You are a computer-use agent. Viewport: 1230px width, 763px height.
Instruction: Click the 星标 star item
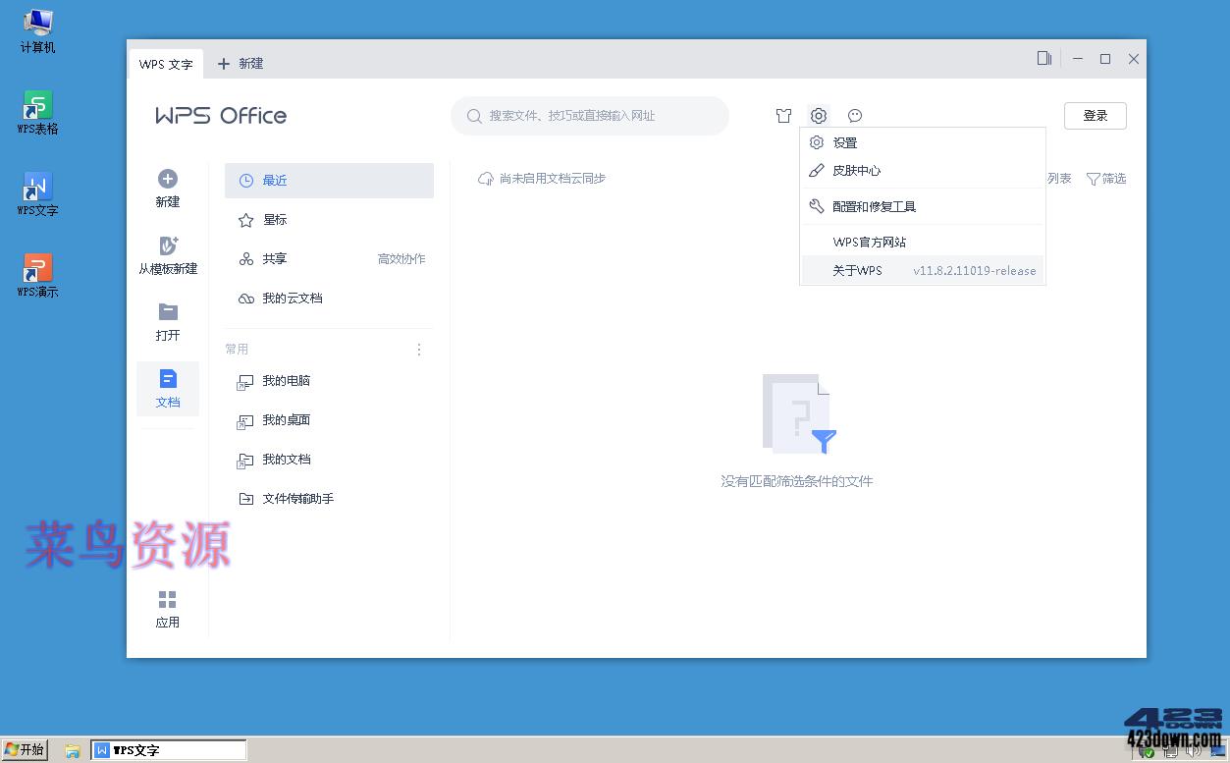click(x=274, y=219)
